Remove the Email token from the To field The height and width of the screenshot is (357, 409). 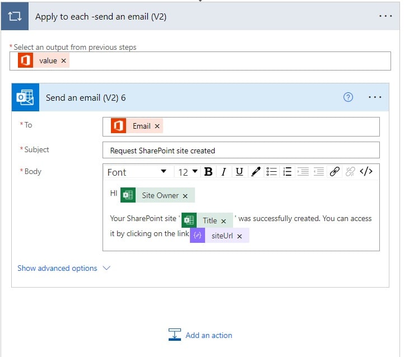tap(157, 126)
